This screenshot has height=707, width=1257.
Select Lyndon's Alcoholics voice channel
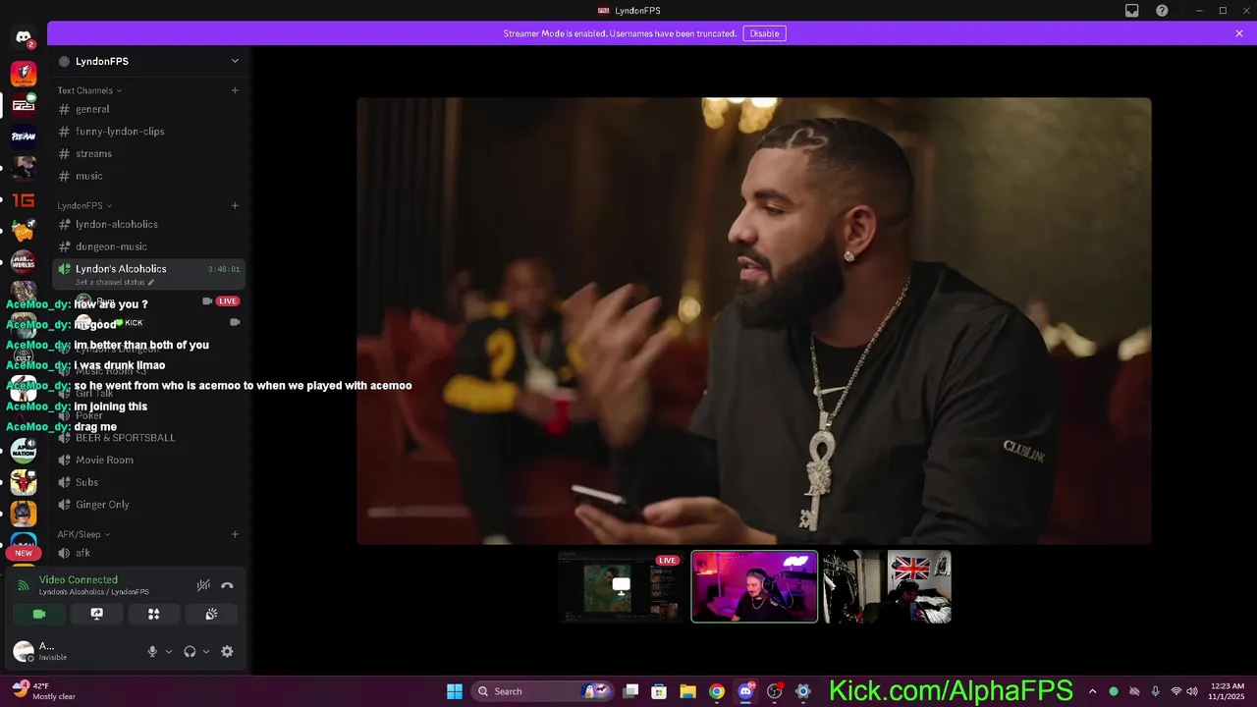coord(148,274)
